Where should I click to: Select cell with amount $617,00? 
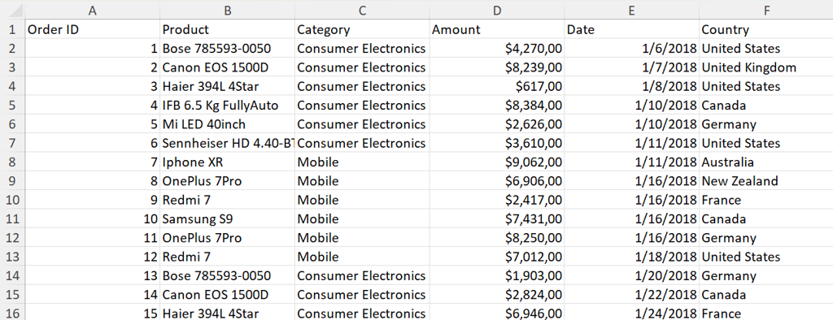(497, 86)
